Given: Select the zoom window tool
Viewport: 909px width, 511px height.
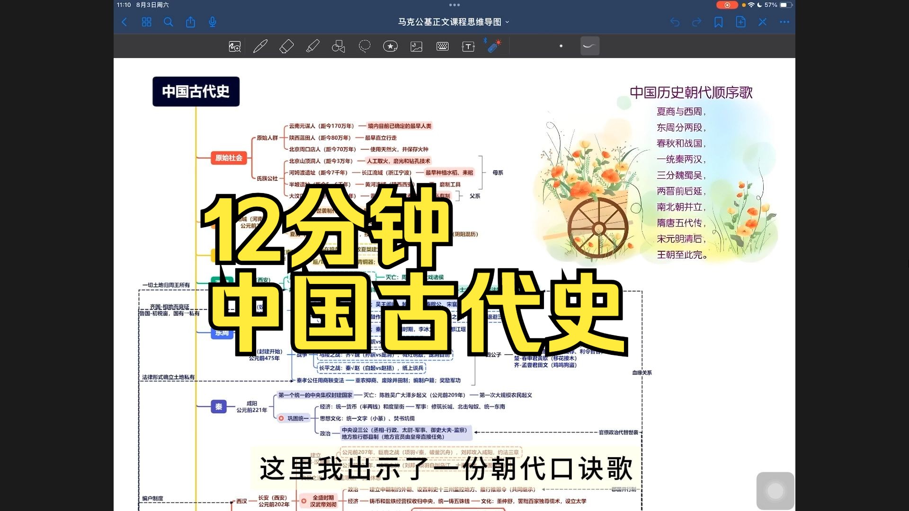Looking at the screenshot, I should tap(234, 46).
